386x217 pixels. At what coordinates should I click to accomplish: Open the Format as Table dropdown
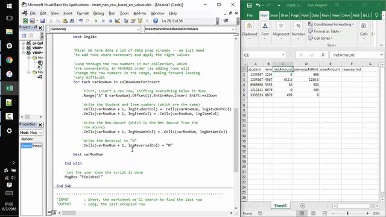[324, 31]
